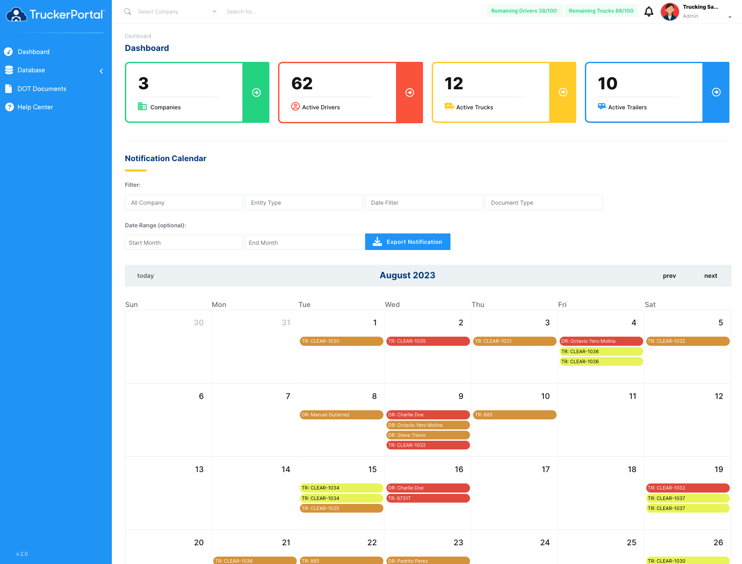Click the Export Notification button

pyautogui.click(x=408, y=242)
